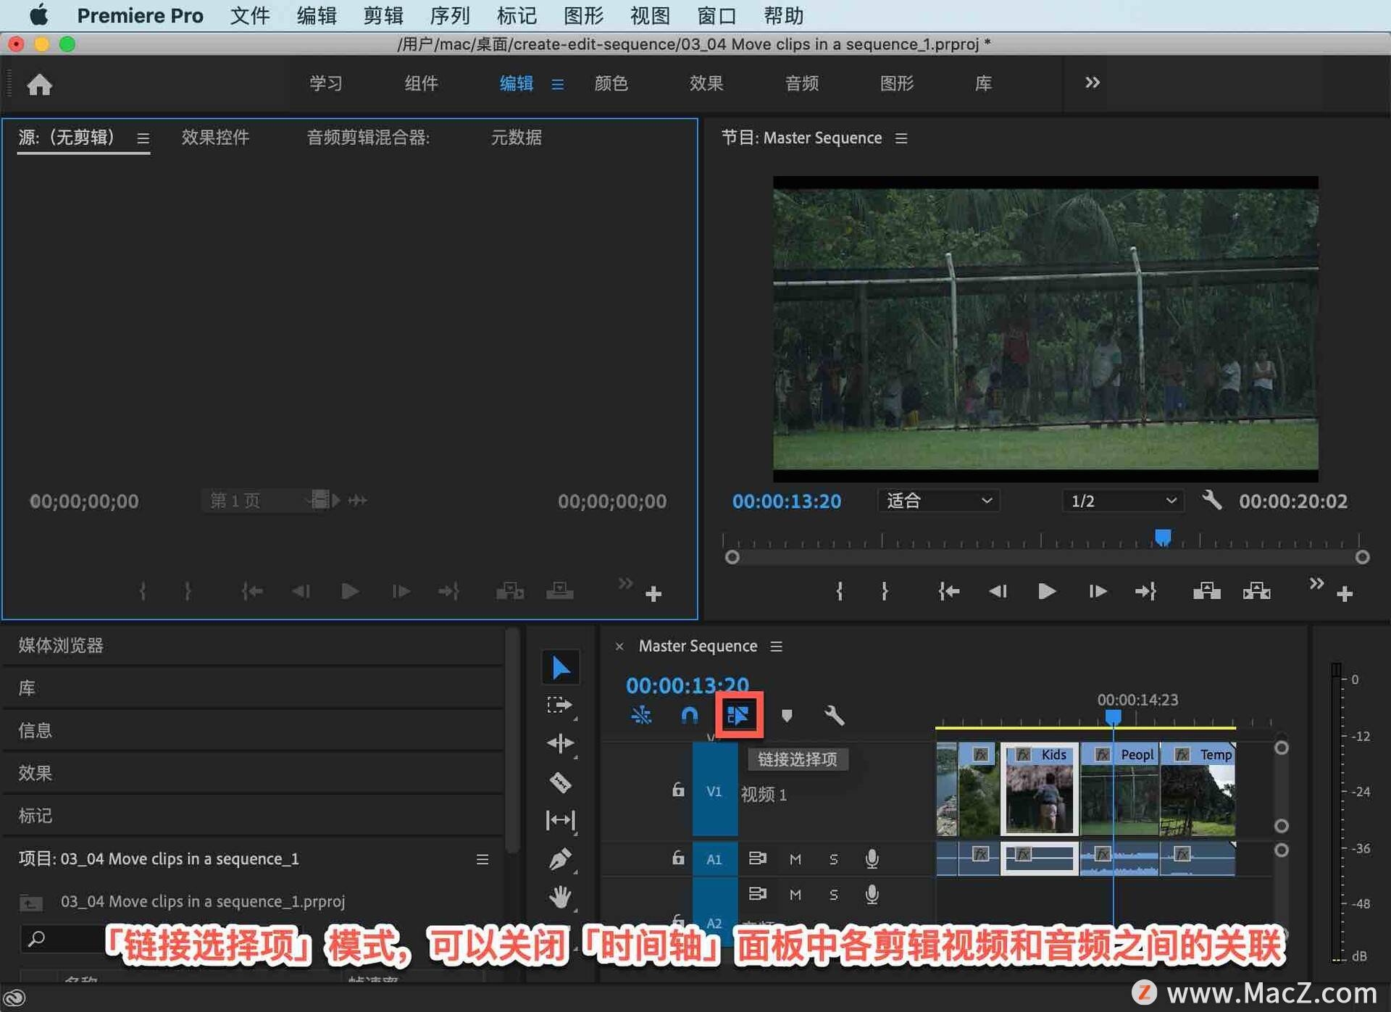Mute the A1 audio track
Image resolution: width=1391 pixels, height=1012 pixels.
point(795,859)
